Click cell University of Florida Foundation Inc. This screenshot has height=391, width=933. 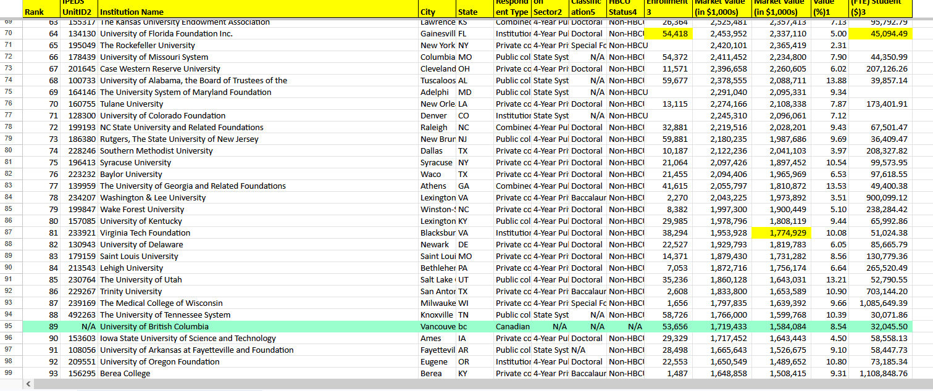coord(257,33)
